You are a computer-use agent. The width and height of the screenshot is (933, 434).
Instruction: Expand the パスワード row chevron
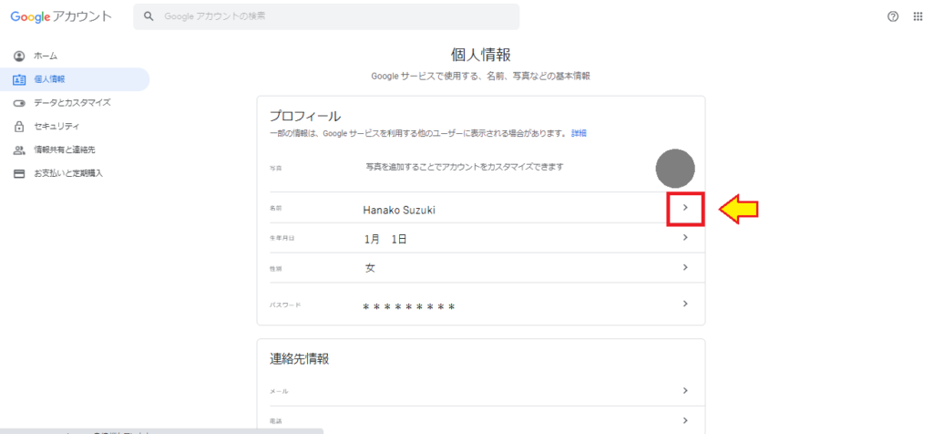click(x=685, y=304)
